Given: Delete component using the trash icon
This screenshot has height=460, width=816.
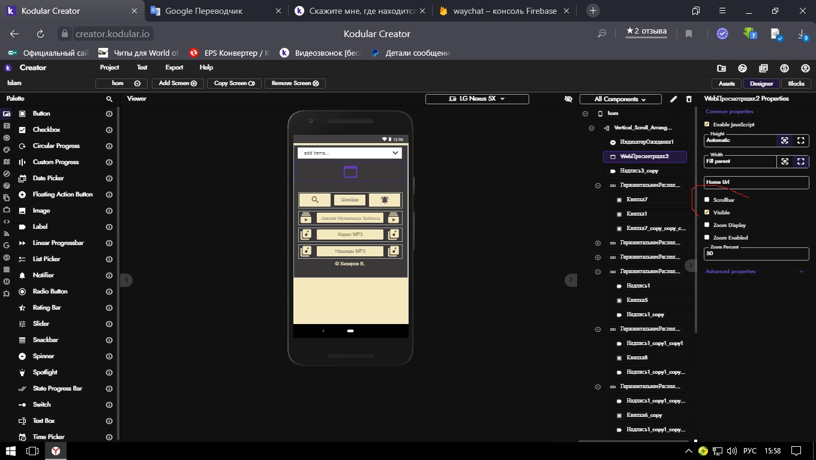Looking at the screenshot, I should tap(689, 99).
